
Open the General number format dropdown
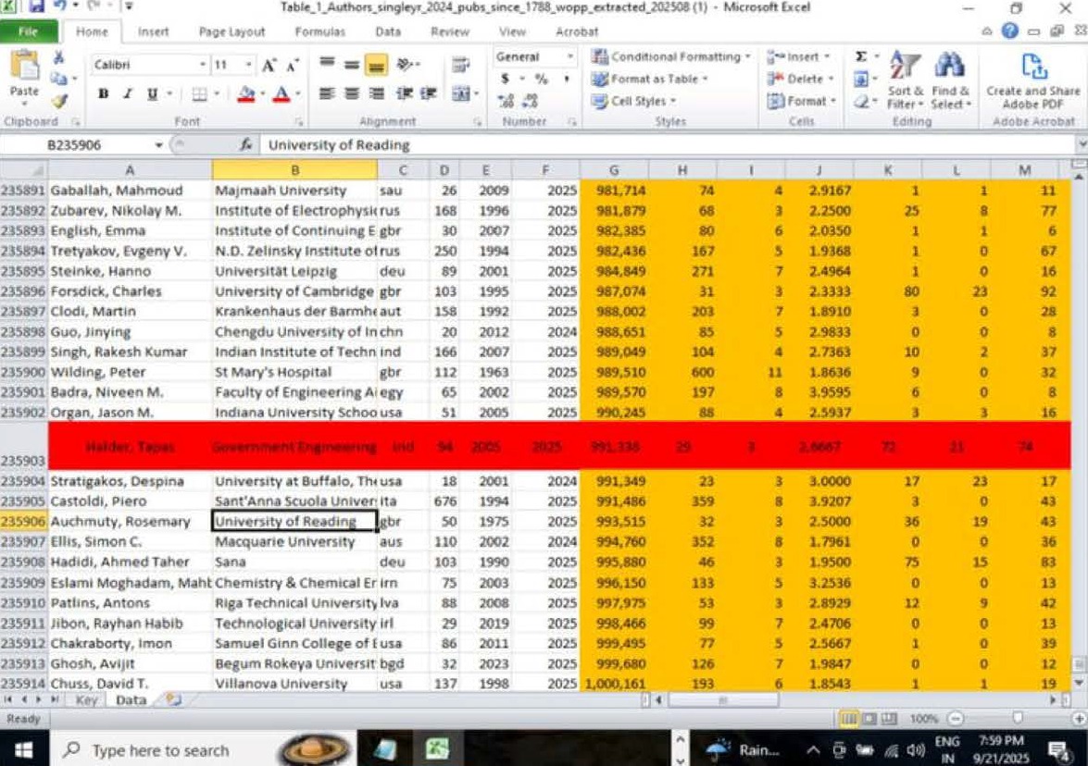coord(569,57)
